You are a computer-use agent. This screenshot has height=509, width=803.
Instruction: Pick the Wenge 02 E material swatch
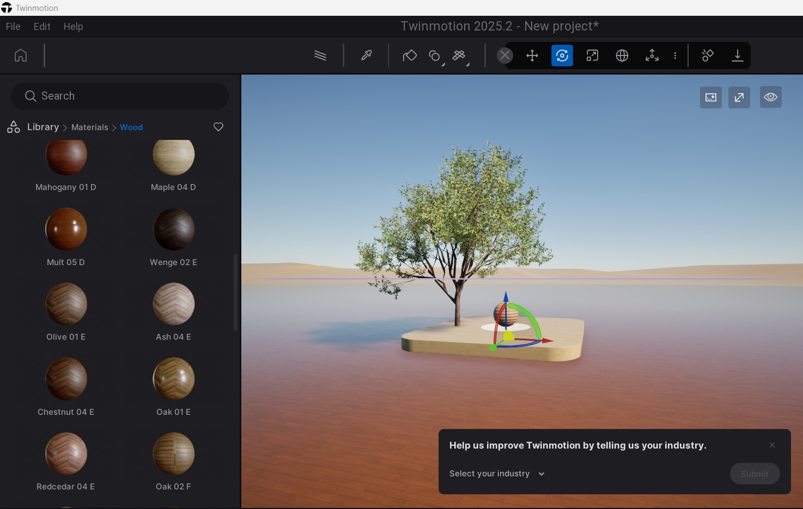point(174,229)
